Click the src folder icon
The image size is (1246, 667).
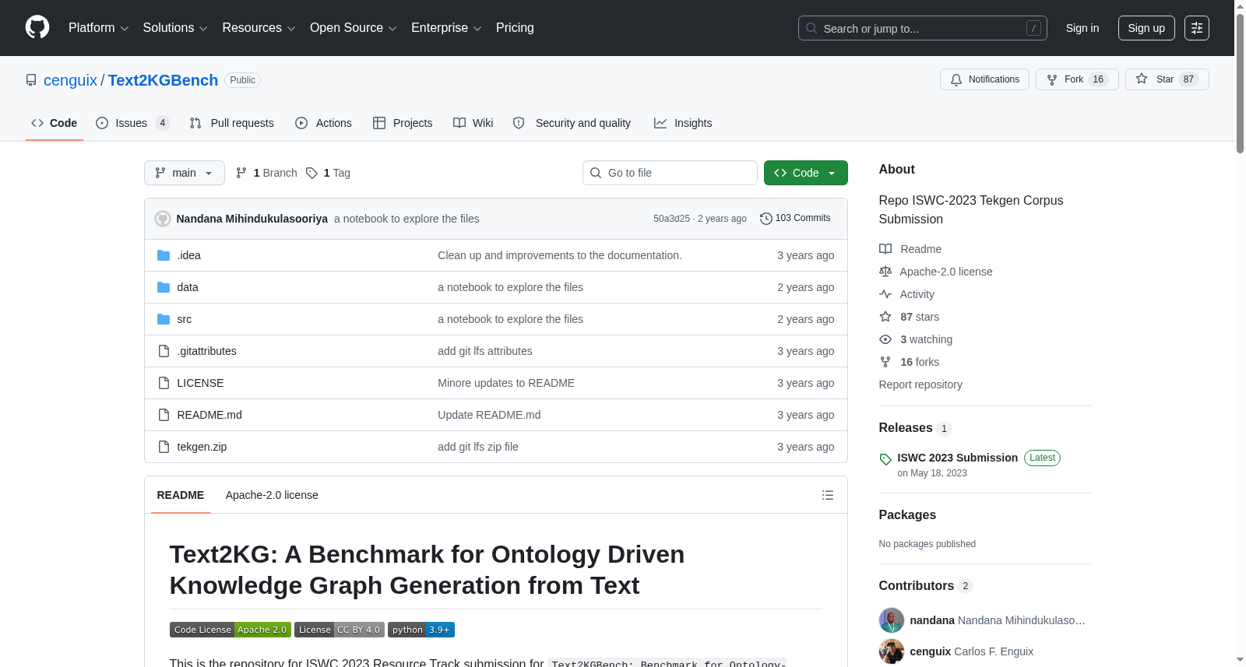(164, 319)
